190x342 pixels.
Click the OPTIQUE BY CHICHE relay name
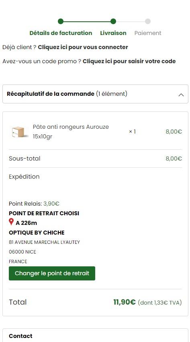click(x=37, y=233)
